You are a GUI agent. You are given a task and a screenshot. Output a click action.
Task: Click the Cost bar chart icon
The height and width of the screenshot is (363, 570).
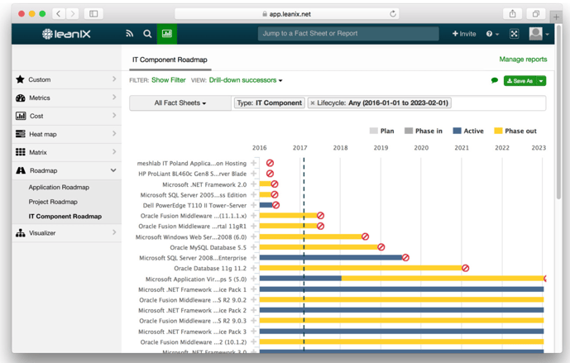pos(21,116)
